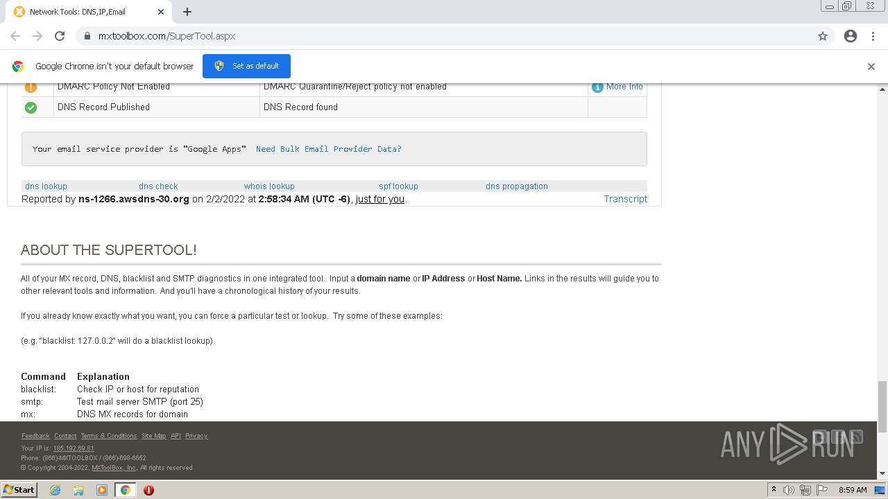Image resolution: width=888 pixels, height=499 pixels.
Task: Open File Explorer from the taskbar
Action: click(x=78, y=490)
